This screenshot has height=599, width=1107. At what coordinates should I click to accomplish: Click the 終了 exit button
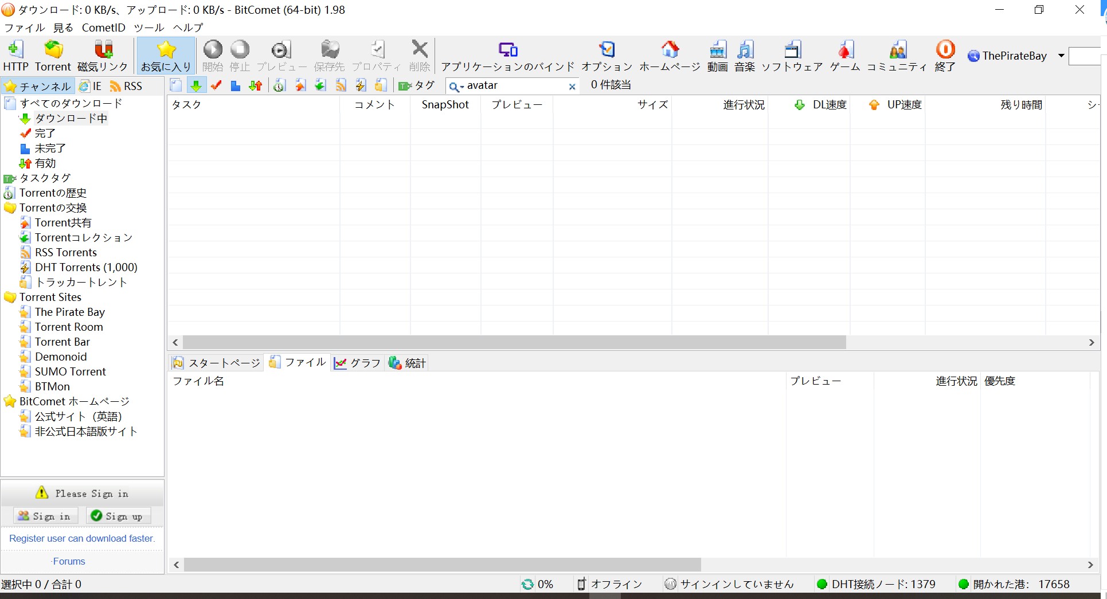click(x=945, y=56)
